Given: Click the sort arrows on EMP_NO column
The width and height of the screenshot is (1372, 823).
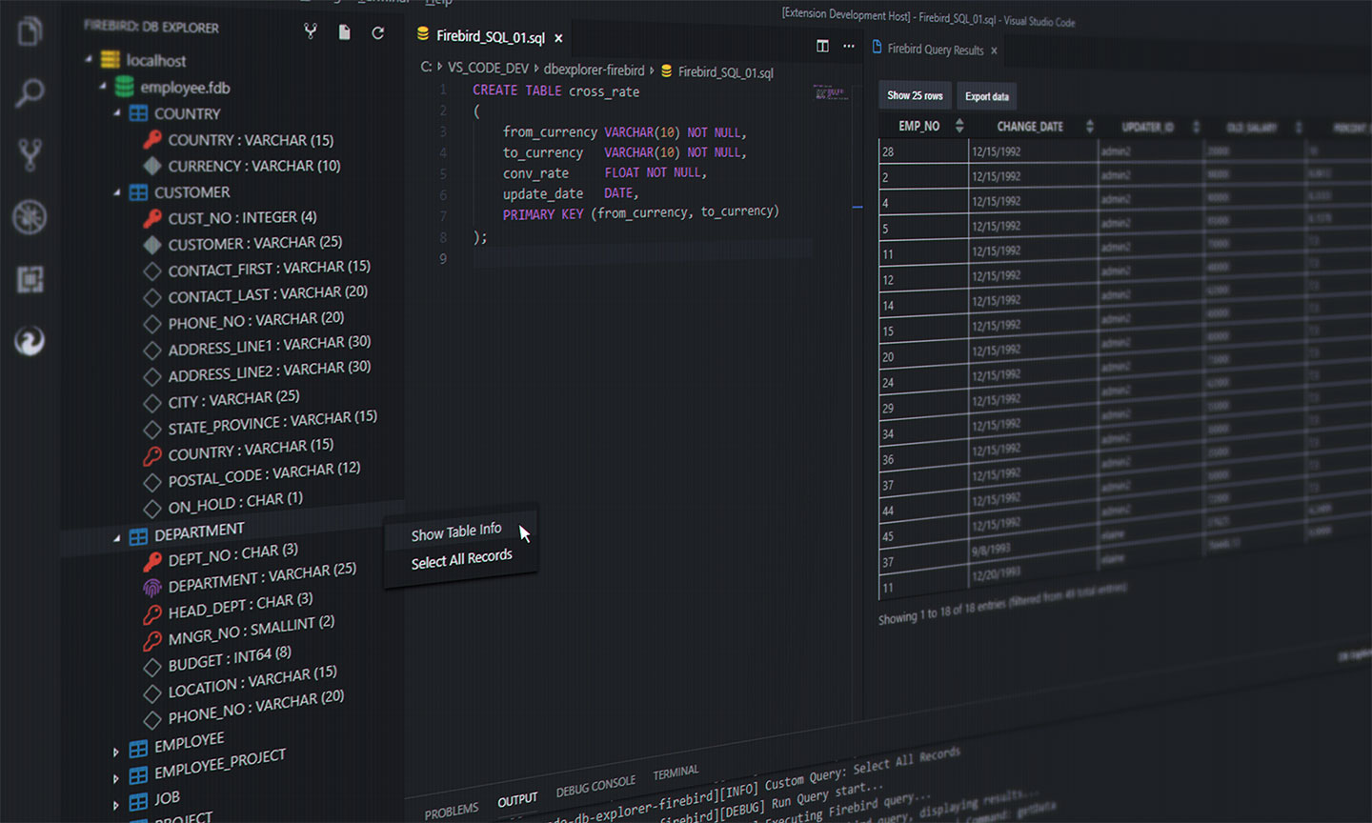Looking at the screenshot, I should coord(959,126).
